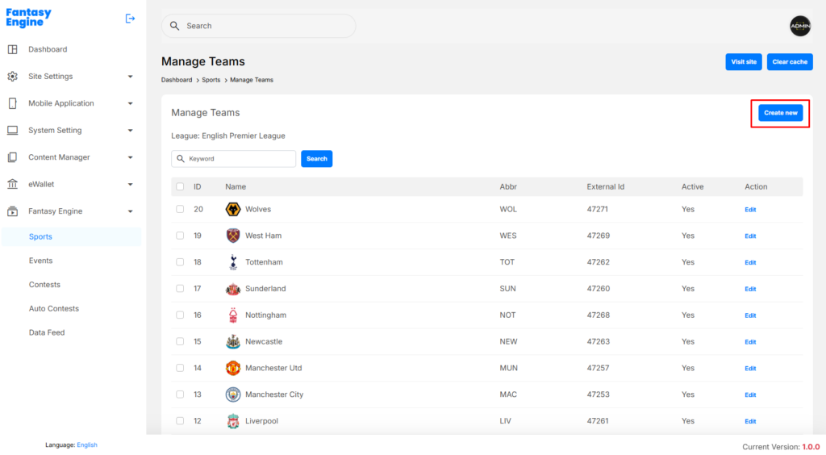Open the admin profile avatar
This screenshot has width=826, height=455.
799,26
